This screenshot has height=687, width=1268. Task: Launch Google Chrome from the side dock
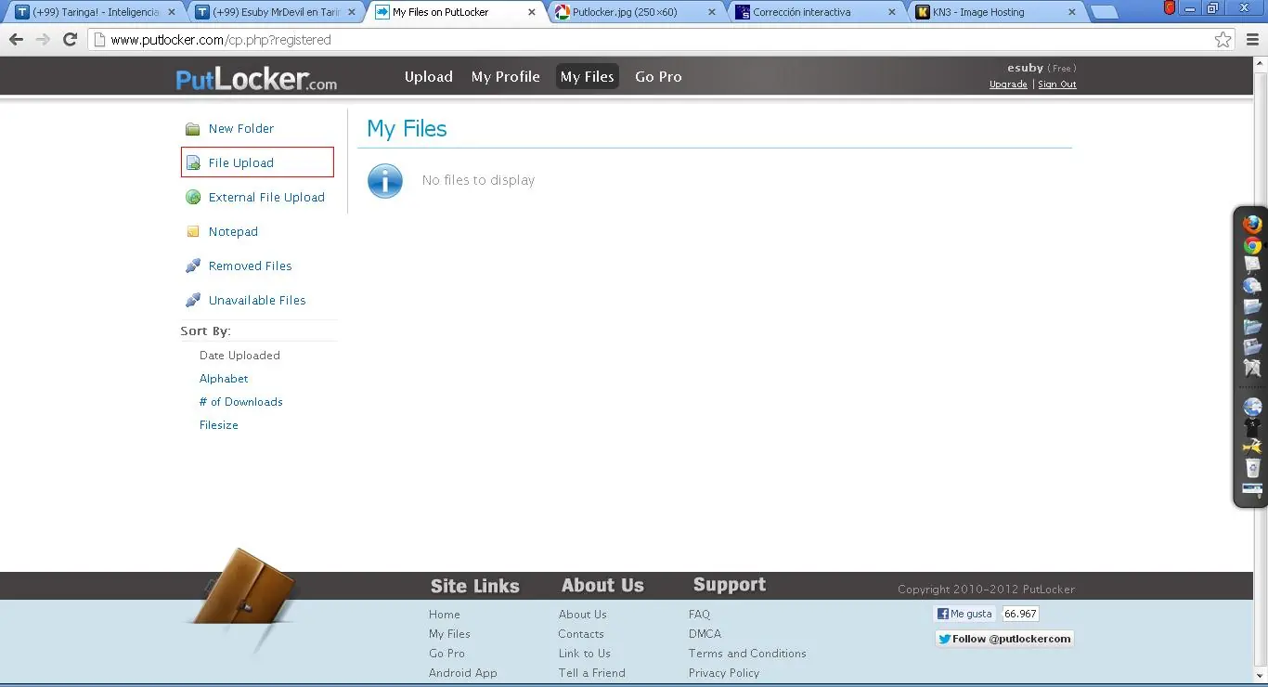coord(1252,246)
